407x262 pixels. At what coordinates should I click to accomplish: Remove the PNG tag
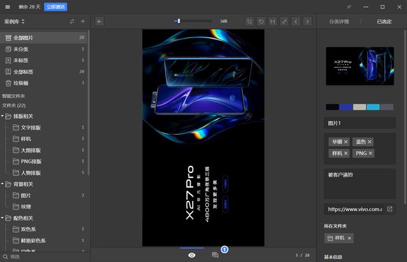[x=370, y=153]
